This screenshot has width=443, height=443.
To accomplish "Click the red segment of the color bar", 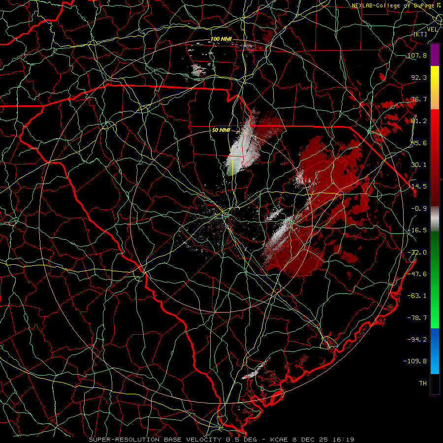I will (x=435, y=158).
